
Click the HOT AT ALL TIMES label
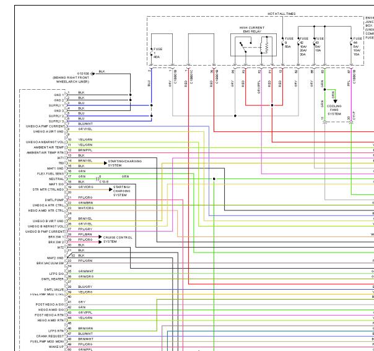pyautogui.click(x=282, y=14)
